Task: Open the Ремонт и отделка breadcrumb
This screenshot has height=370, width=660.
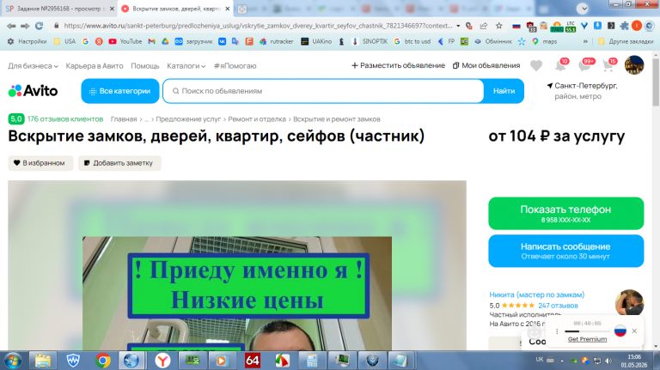Action: point(257,119)
